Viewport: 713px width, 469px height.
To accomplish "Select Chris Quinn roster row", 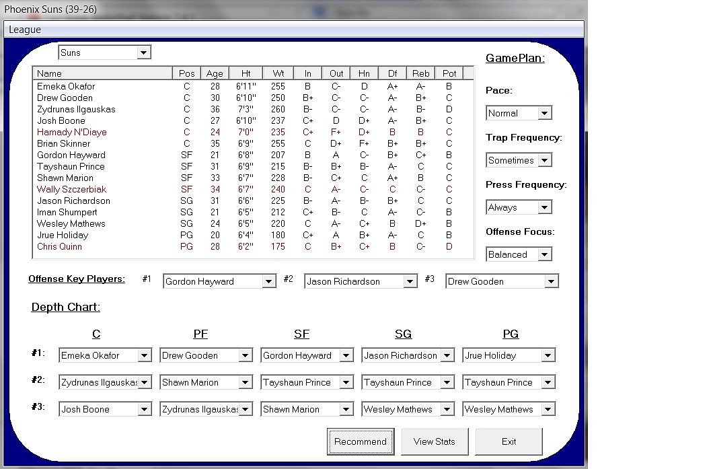I will pos(253,246).
